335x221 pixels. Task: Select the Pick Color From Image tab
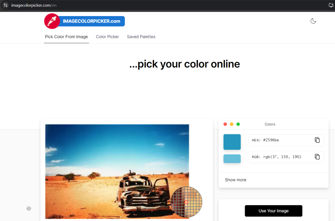coord(66,37)
